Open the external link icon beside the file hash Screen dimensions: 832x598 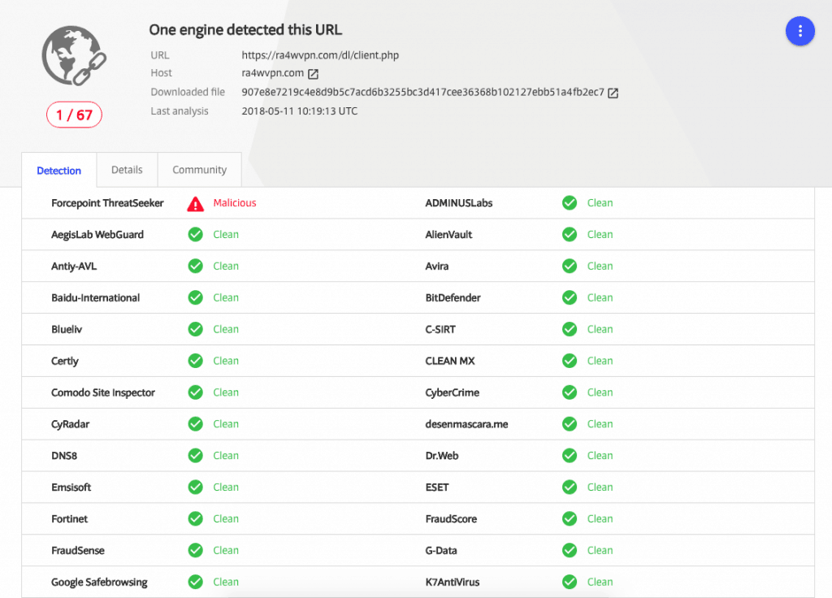(613, 93)
